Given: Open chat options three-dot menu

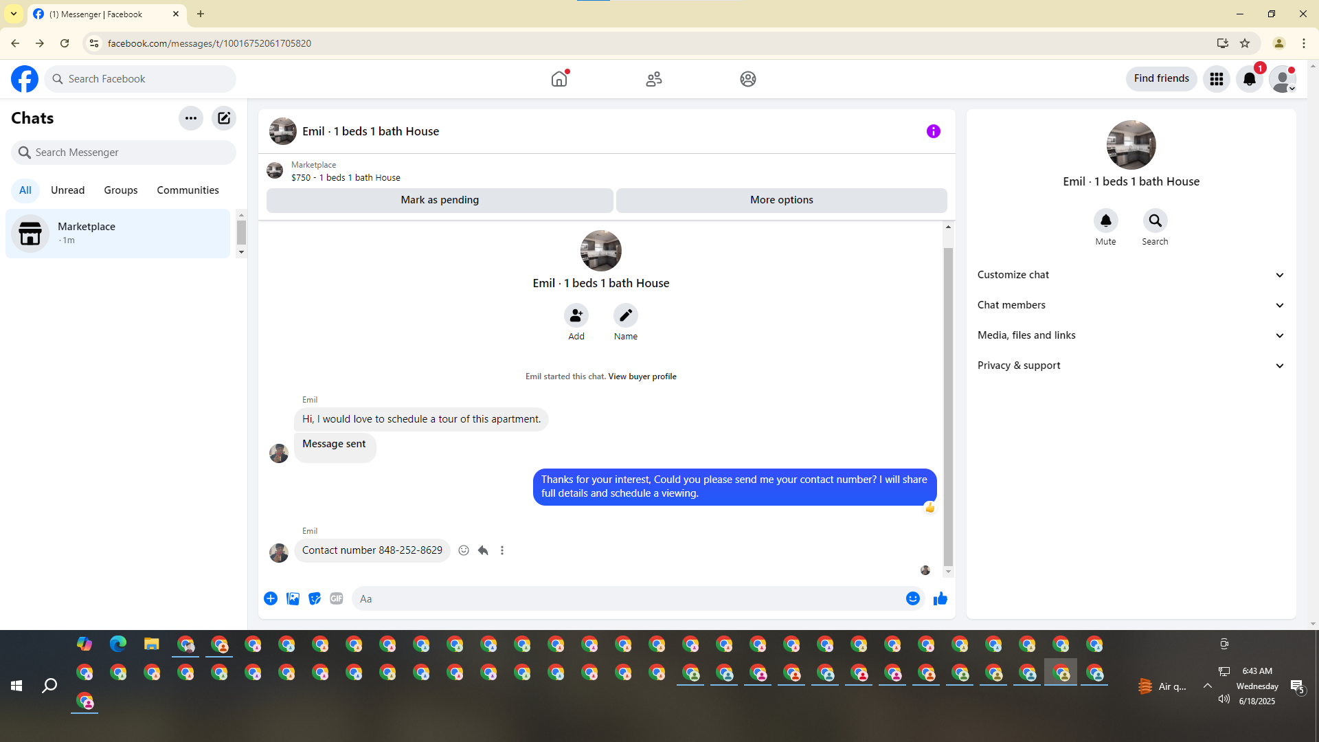Looking at the screenshot, I should (x=191, y=118).
